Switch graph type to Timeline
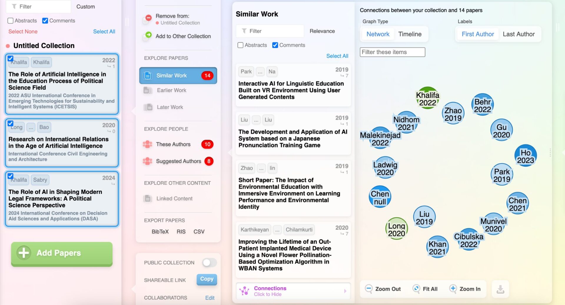 410,34
